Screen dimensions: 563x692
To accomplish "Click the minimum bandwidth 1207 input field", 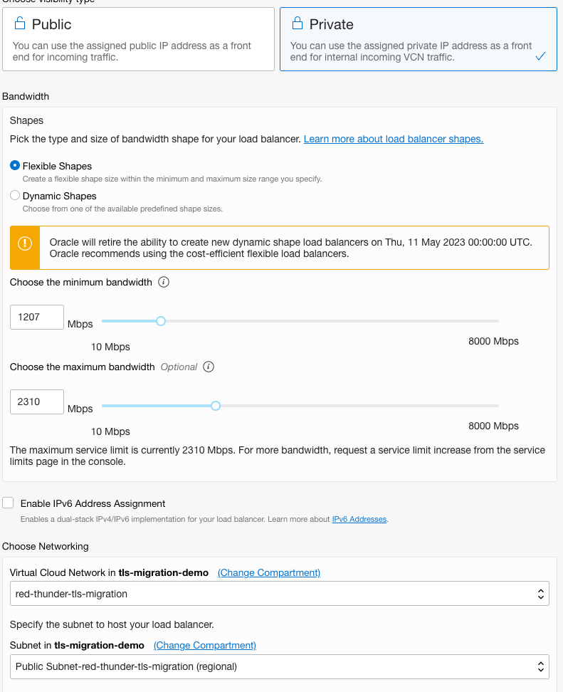I will (37, 318).
